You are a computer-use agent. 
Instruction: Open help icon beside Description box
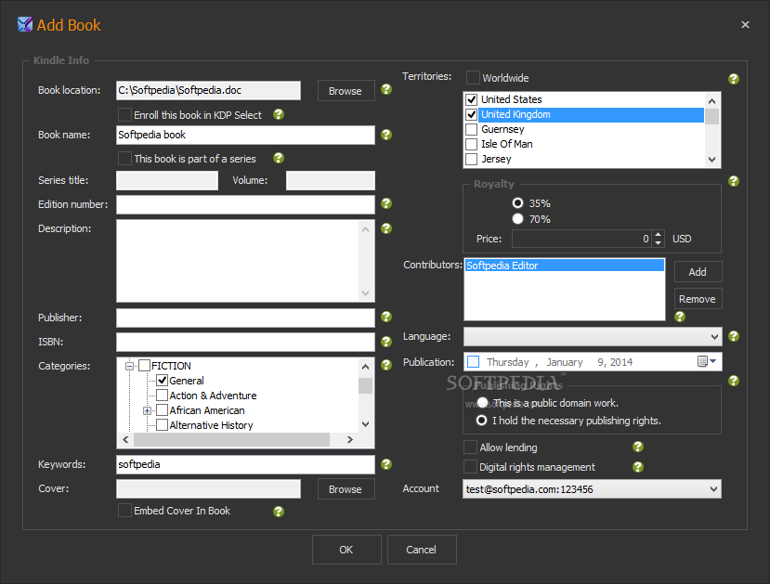pyautogui.click(x=386, y=228)
